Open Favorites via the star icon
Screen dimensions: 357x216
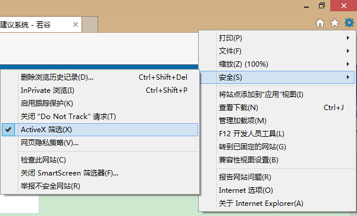coord(334,23)
